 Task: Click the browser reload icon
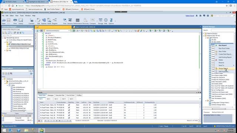coord(9,6)
